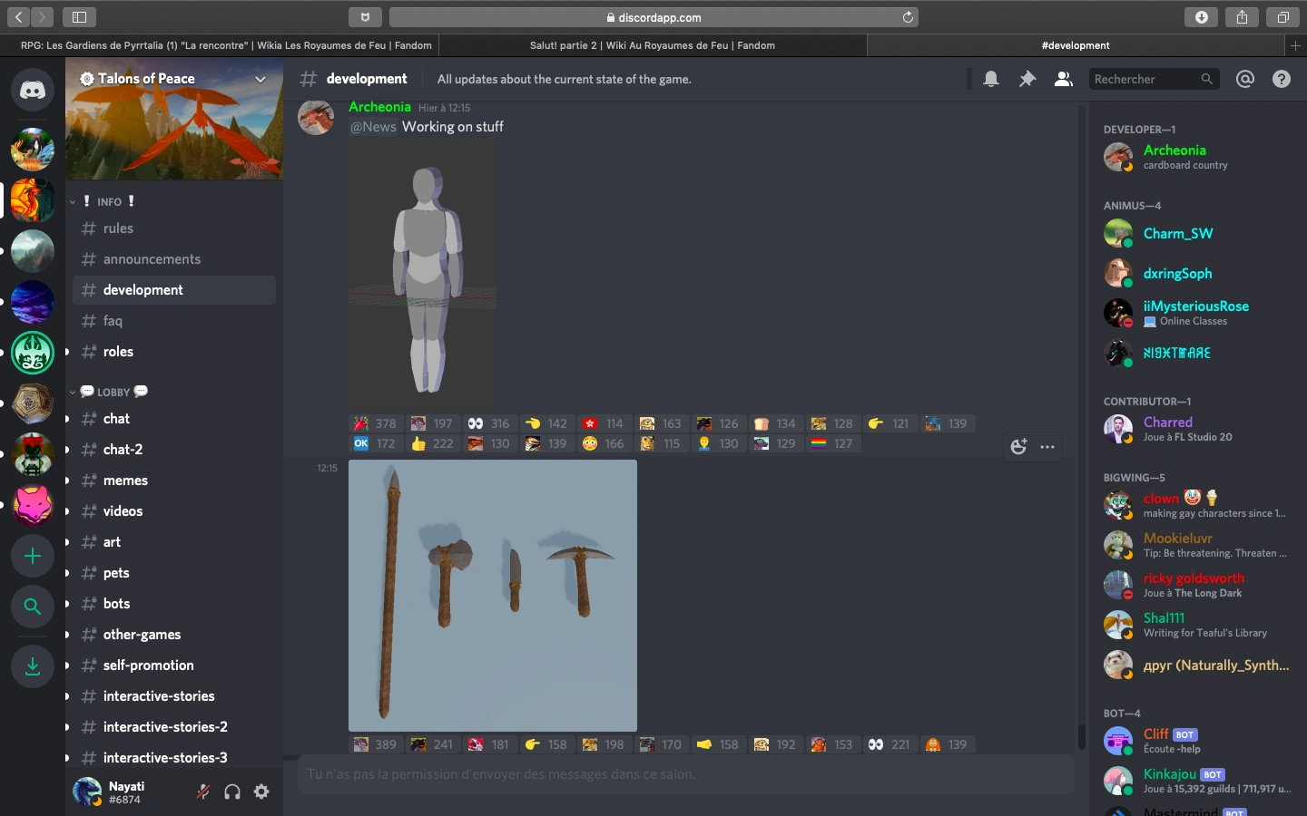Open the mentions @ inbox icon
The image size is (1307, 816).
(x=1245, y=80)
